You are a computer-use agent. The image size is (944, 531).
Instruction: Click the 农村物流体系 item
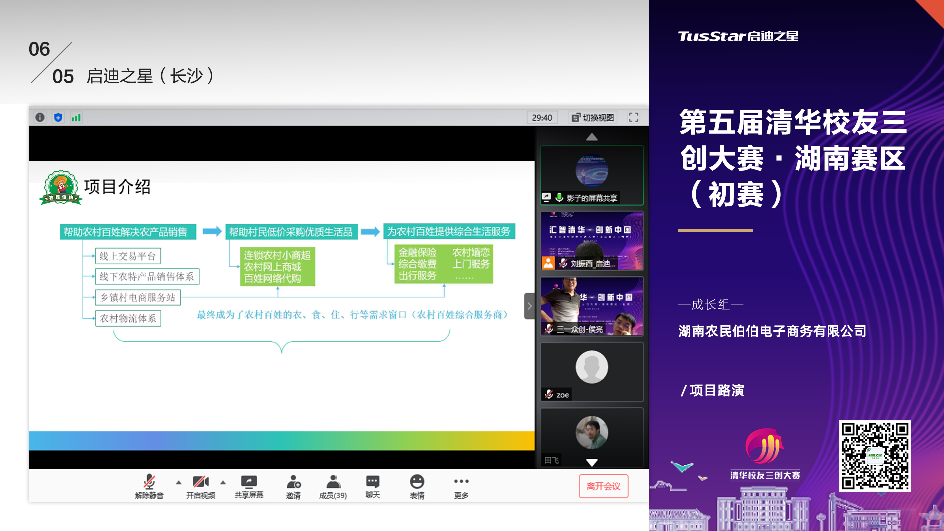128,318
